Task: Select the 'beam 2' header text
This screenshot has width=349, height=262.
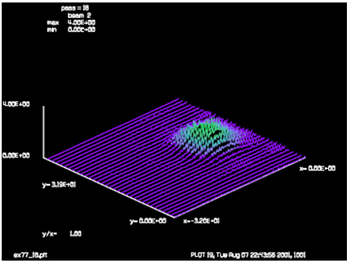Action: pos(79,15)
